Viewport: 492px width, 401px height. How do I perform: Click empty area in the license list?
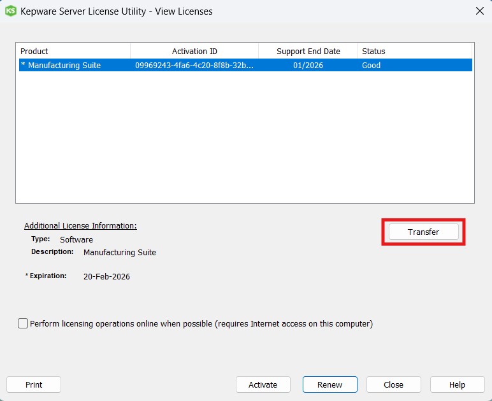click(245, 140)
